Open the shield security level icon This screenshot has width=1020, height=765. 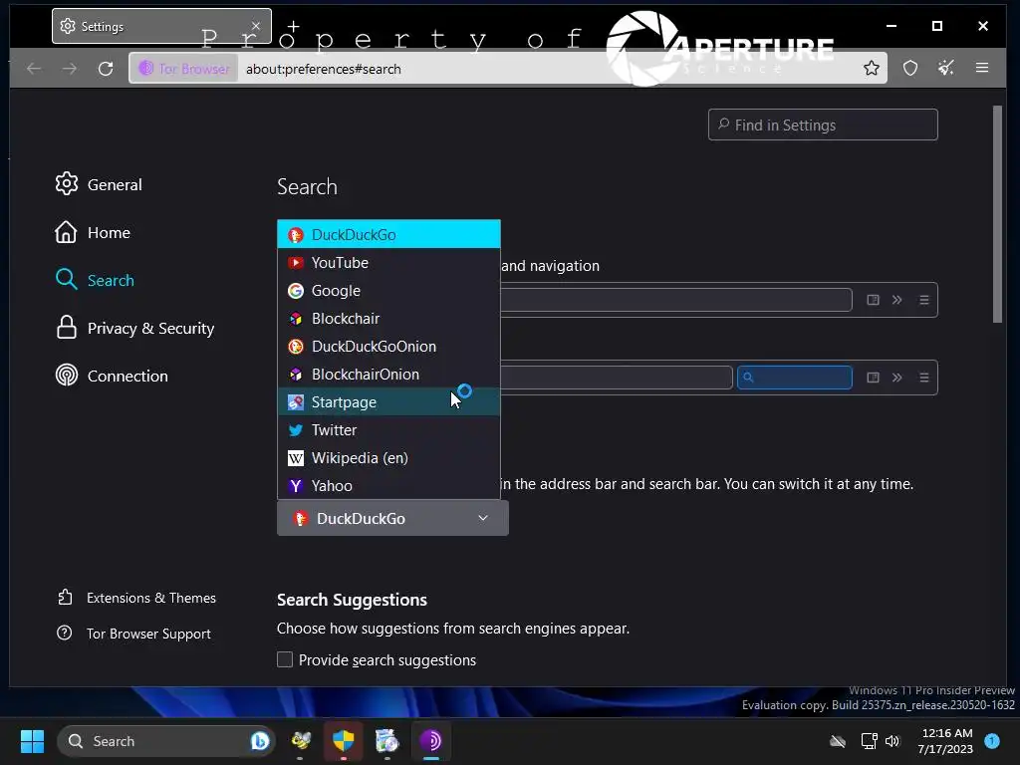(910, 69)
